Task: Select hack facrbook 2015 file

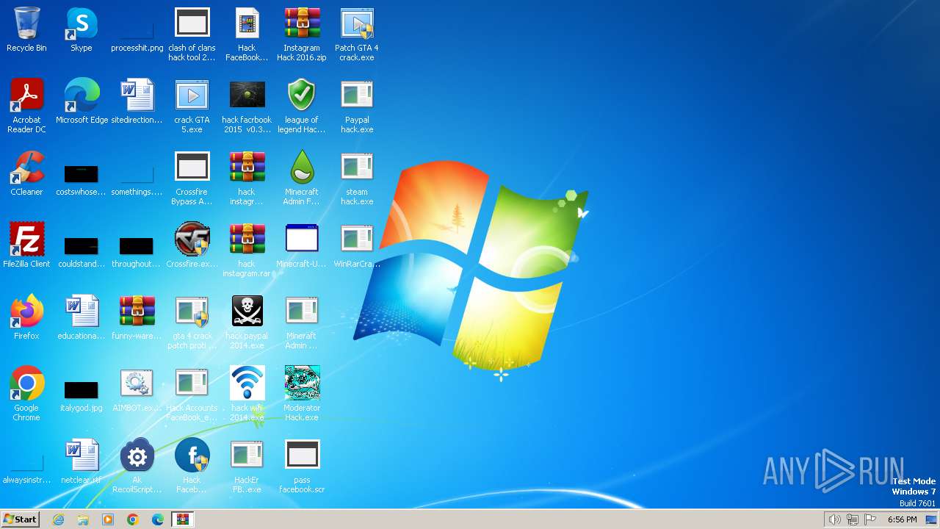Action: coord(247,96)
